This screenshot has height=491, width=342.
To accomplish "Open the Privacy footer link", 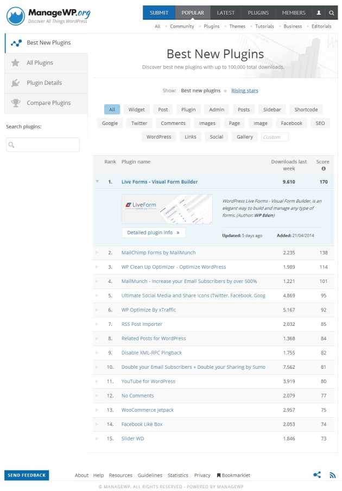I will click(202, 475).
